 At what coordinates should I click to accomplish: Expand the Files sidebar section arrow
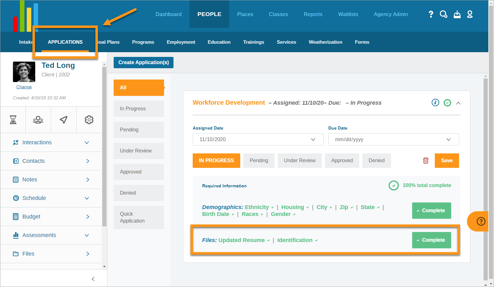click(88, 254)
